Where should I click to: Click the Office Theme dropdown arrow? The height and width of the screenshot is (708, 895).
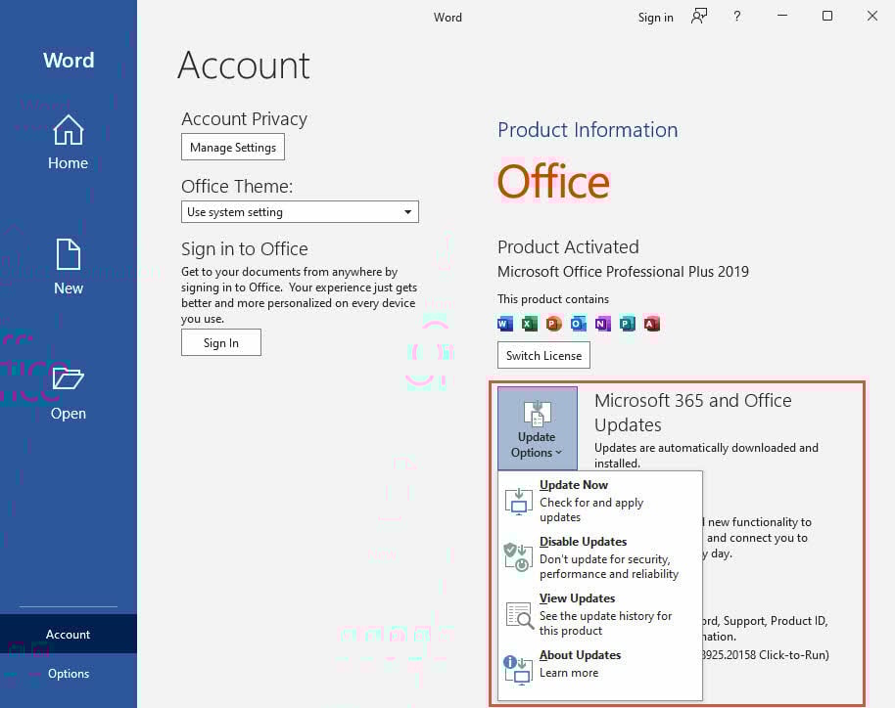coord(407,212)
